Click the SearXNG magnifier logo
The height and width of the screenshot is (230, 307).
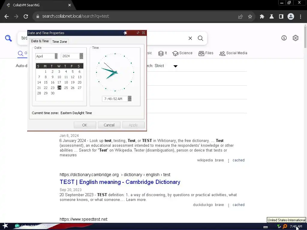8,38
